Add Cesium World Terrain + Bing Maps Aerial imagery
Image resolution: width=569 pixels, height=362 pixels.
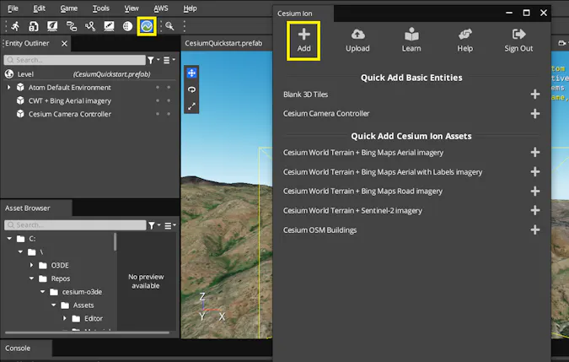tap(535, 153)
